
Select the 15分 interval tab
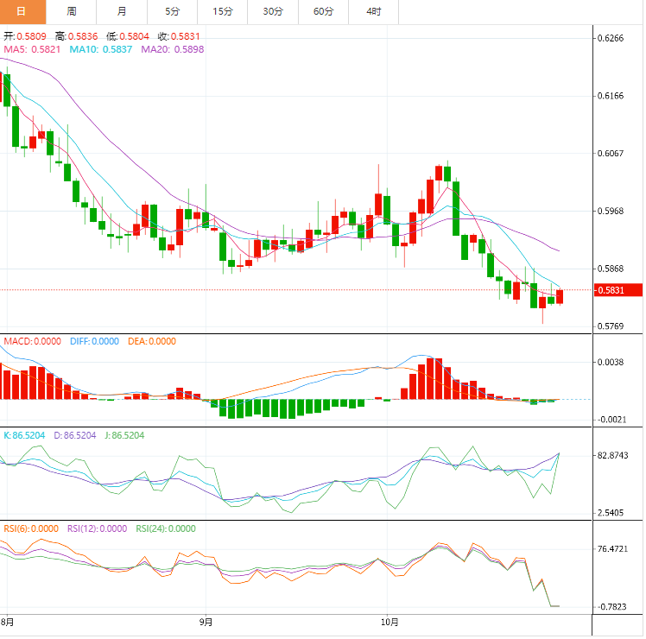(x=223, y=11)
